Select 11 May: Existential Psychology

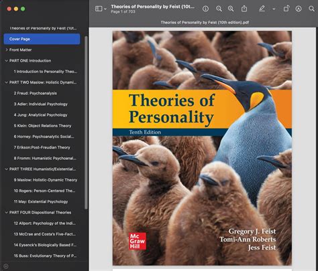(41, 201)
